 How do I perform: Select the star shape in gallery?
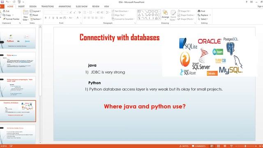(x=156, y=18)
